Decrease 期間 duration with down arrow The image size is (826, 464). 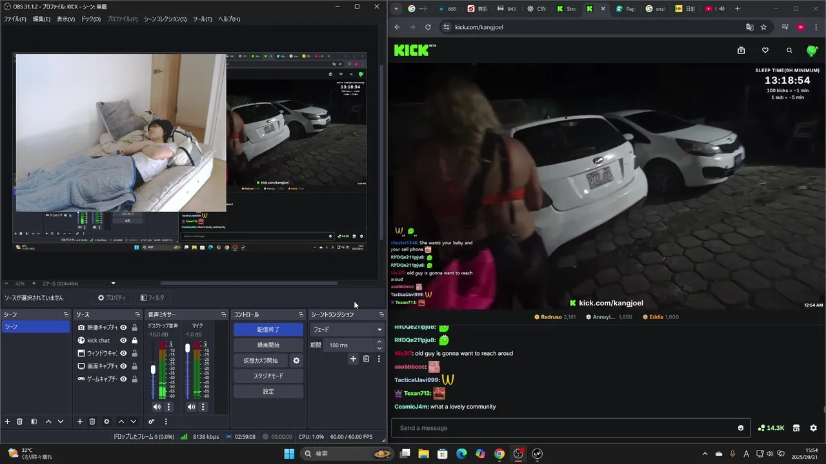click(x=379, y=348)
